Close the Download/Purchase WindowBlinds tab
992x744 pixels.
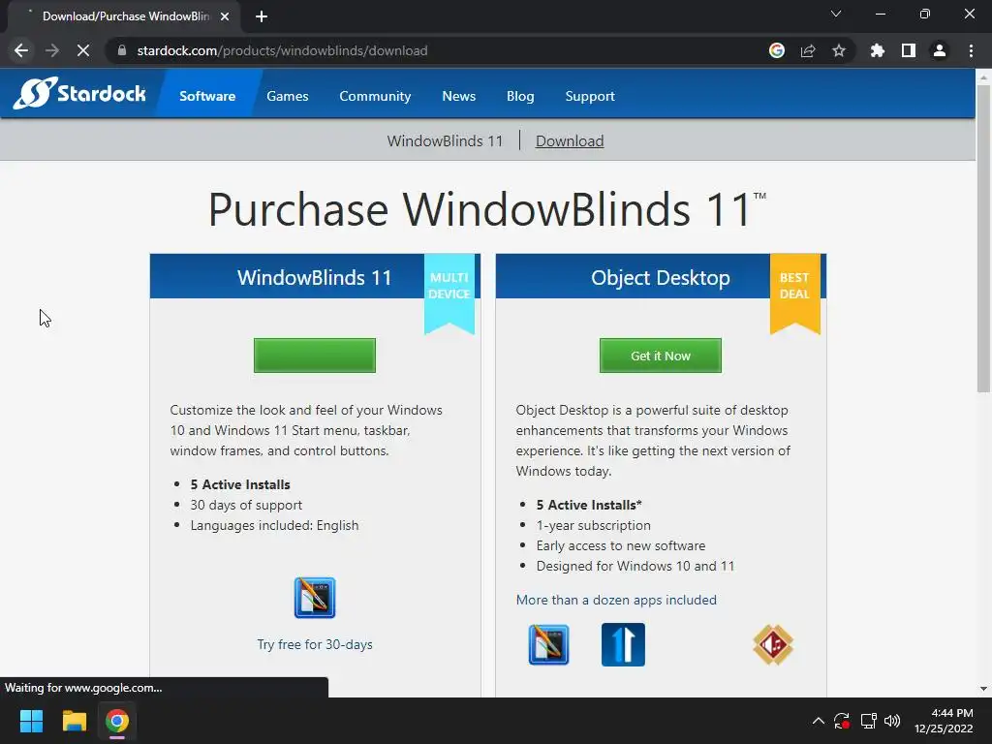[225, 16]
